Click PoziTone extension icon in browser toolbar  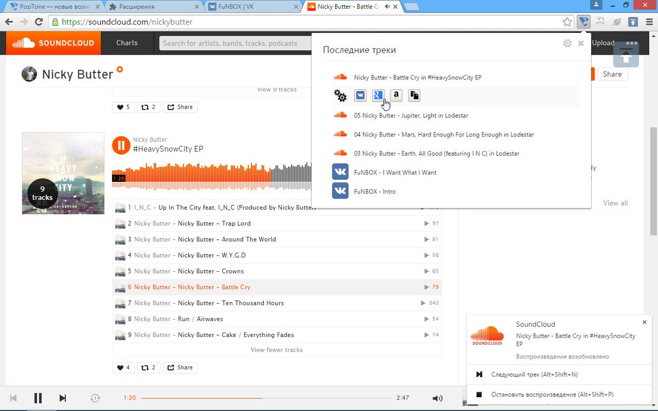pos(583,22)
